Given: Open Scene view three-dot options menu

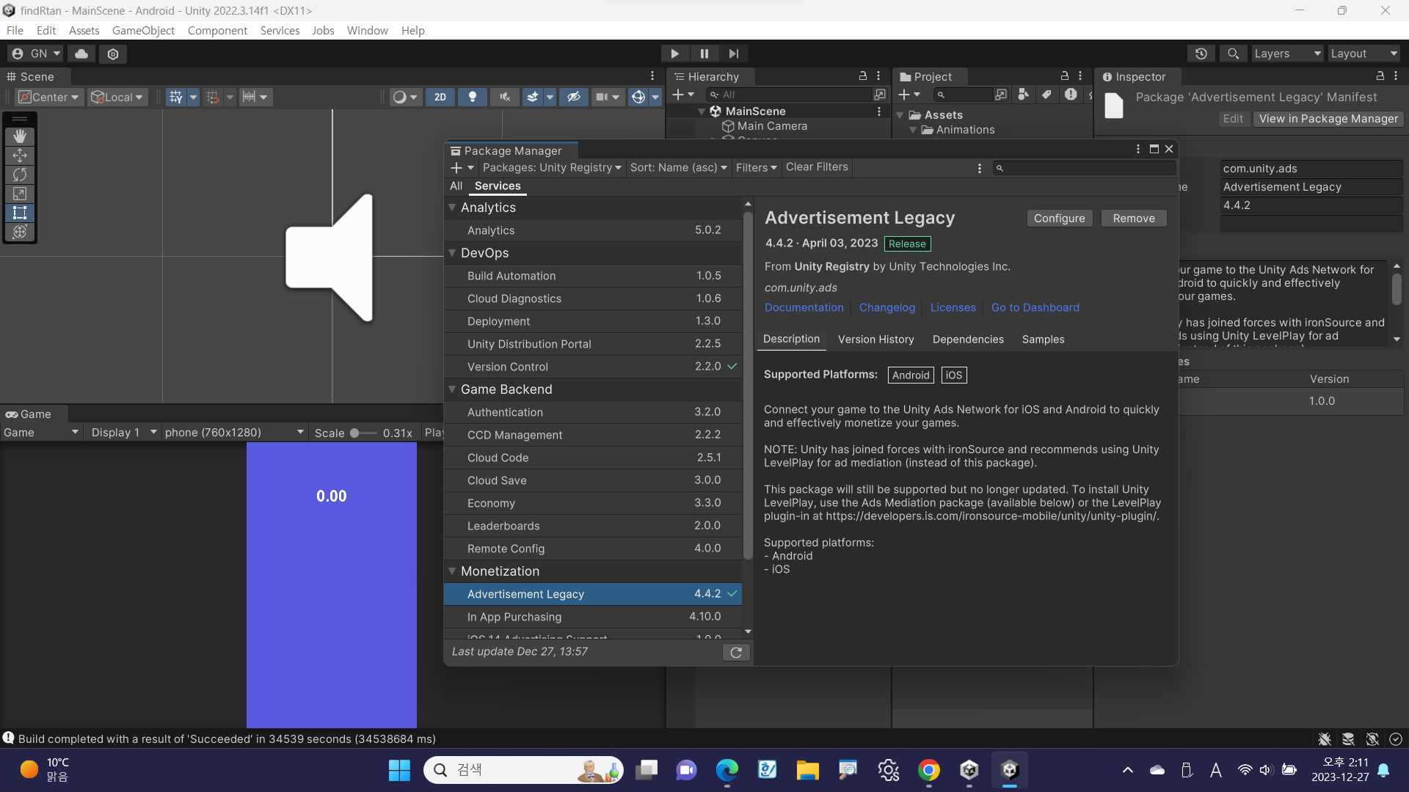Looking at the screenshot, I should [652, 76].
